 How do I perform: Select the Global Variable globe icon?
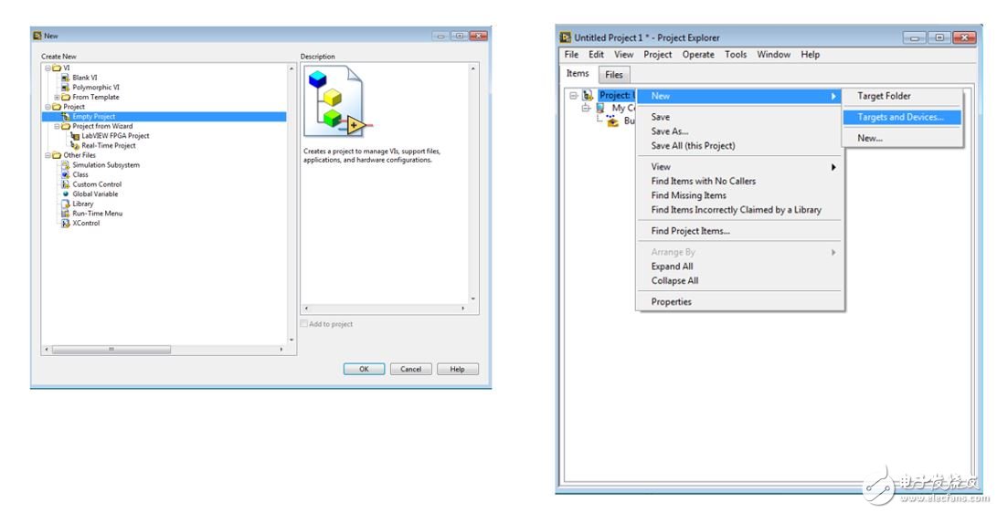pyautogui.click(x=66, y=194)
